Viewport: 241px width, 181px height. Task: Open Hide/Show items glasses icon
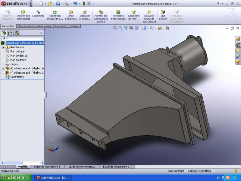click(x=152, y=28)
